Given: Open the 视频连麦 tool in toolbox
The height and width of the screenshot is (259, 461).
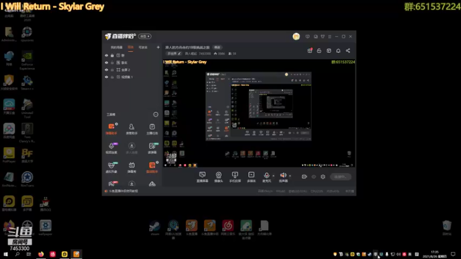Looking at the screenshot, I should tap(111, 148).
